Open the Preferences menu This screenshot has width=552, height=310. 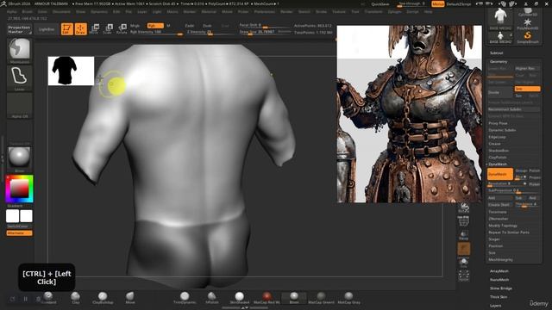point(265,11)
